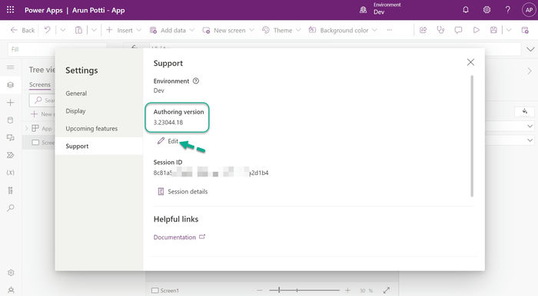
Task: Open the Add data menu
Action: 172,30
